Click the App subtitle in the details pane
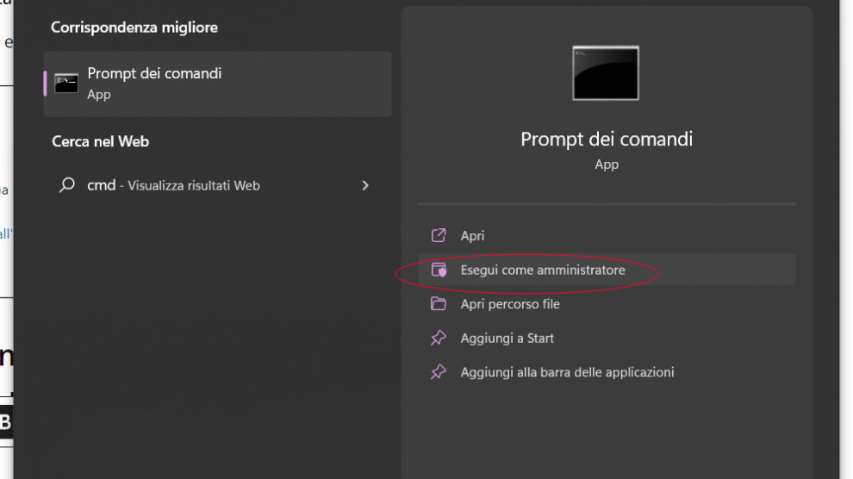Viewport: 853px width, 479px height. pyautogui.click(x=607, y=165)
